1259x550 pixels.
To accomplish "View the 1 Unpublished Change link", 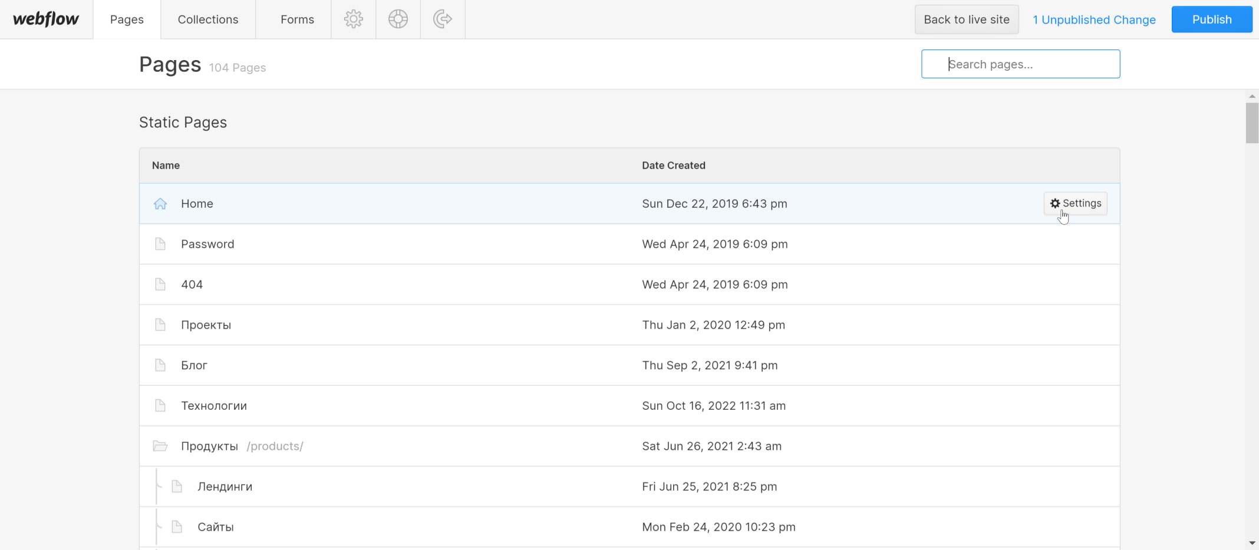I will coord(1094,19).
